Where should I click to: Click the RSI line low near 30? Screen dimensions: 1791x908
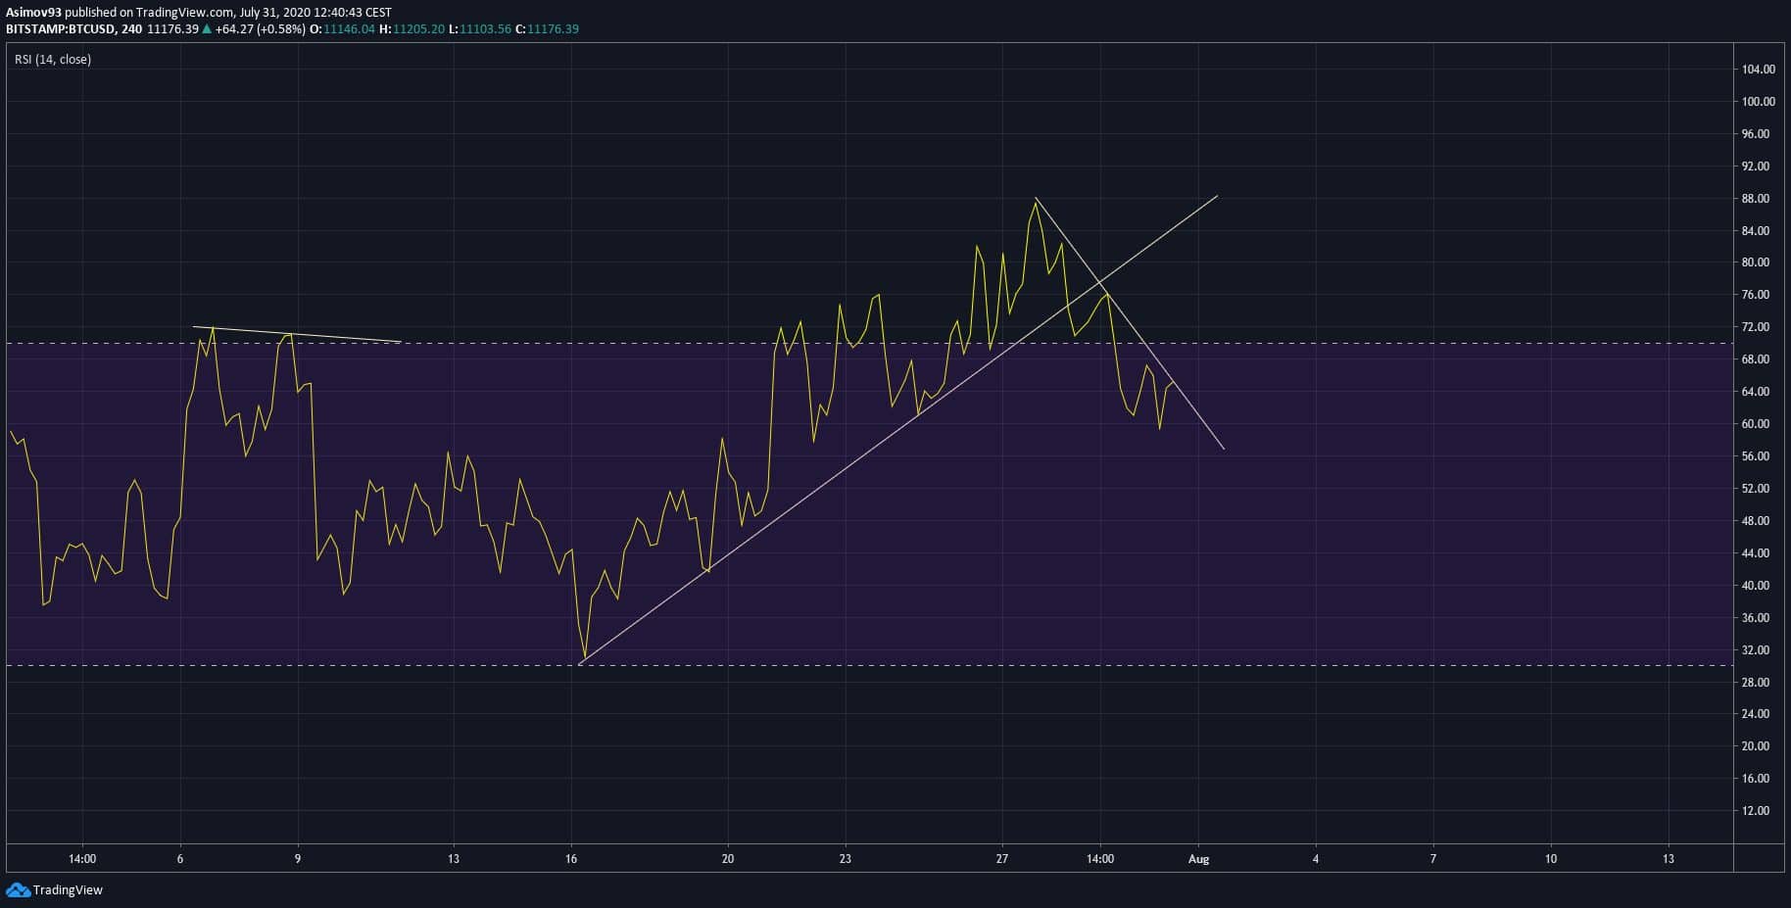584,657
